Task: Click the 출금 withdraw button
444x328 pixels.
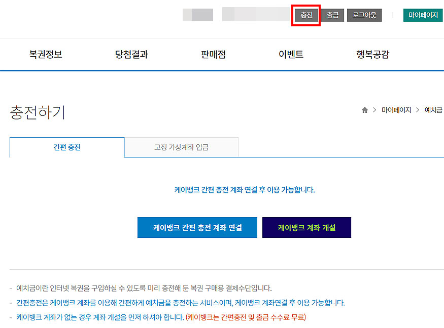Action: tap(332, 15)
